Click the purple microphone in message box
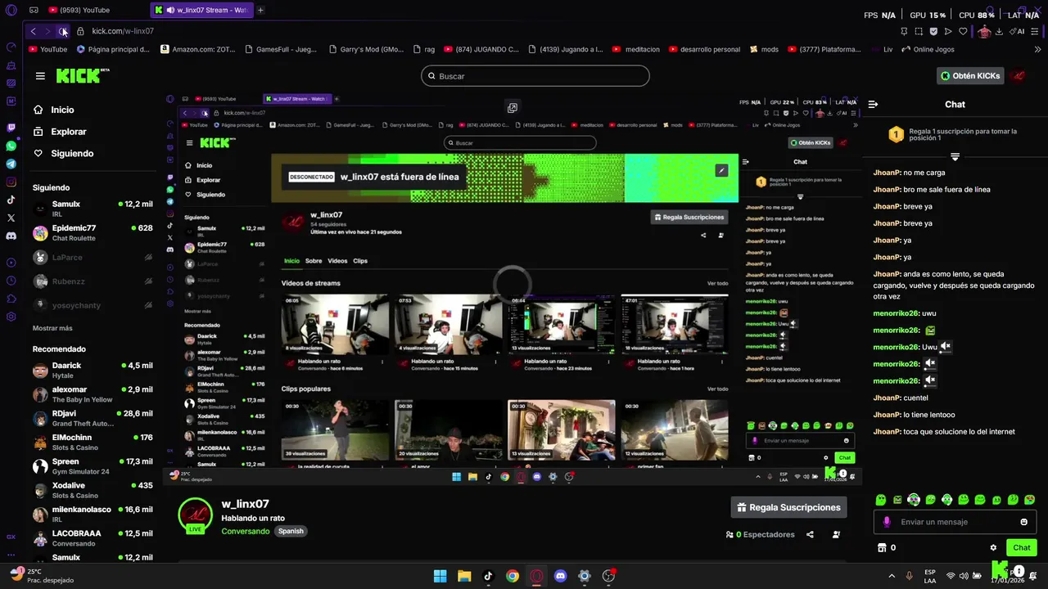 (888, 522)
